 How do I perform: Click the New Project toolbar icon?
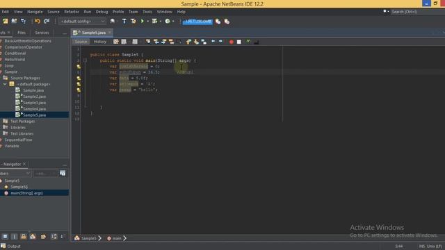pyautogui.click(x=6, y=22)
